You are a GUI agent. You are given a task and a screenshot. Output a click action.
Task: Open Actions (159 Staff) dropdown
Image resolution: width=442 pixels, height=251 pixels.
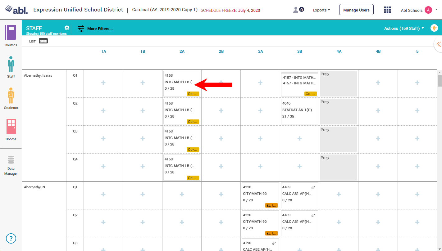click(404, 28)
